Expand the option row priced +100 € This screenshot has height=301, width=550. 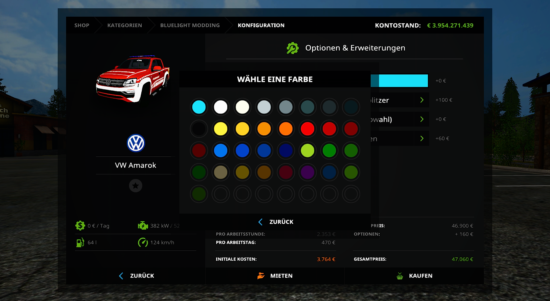click(x=422, y=100)
